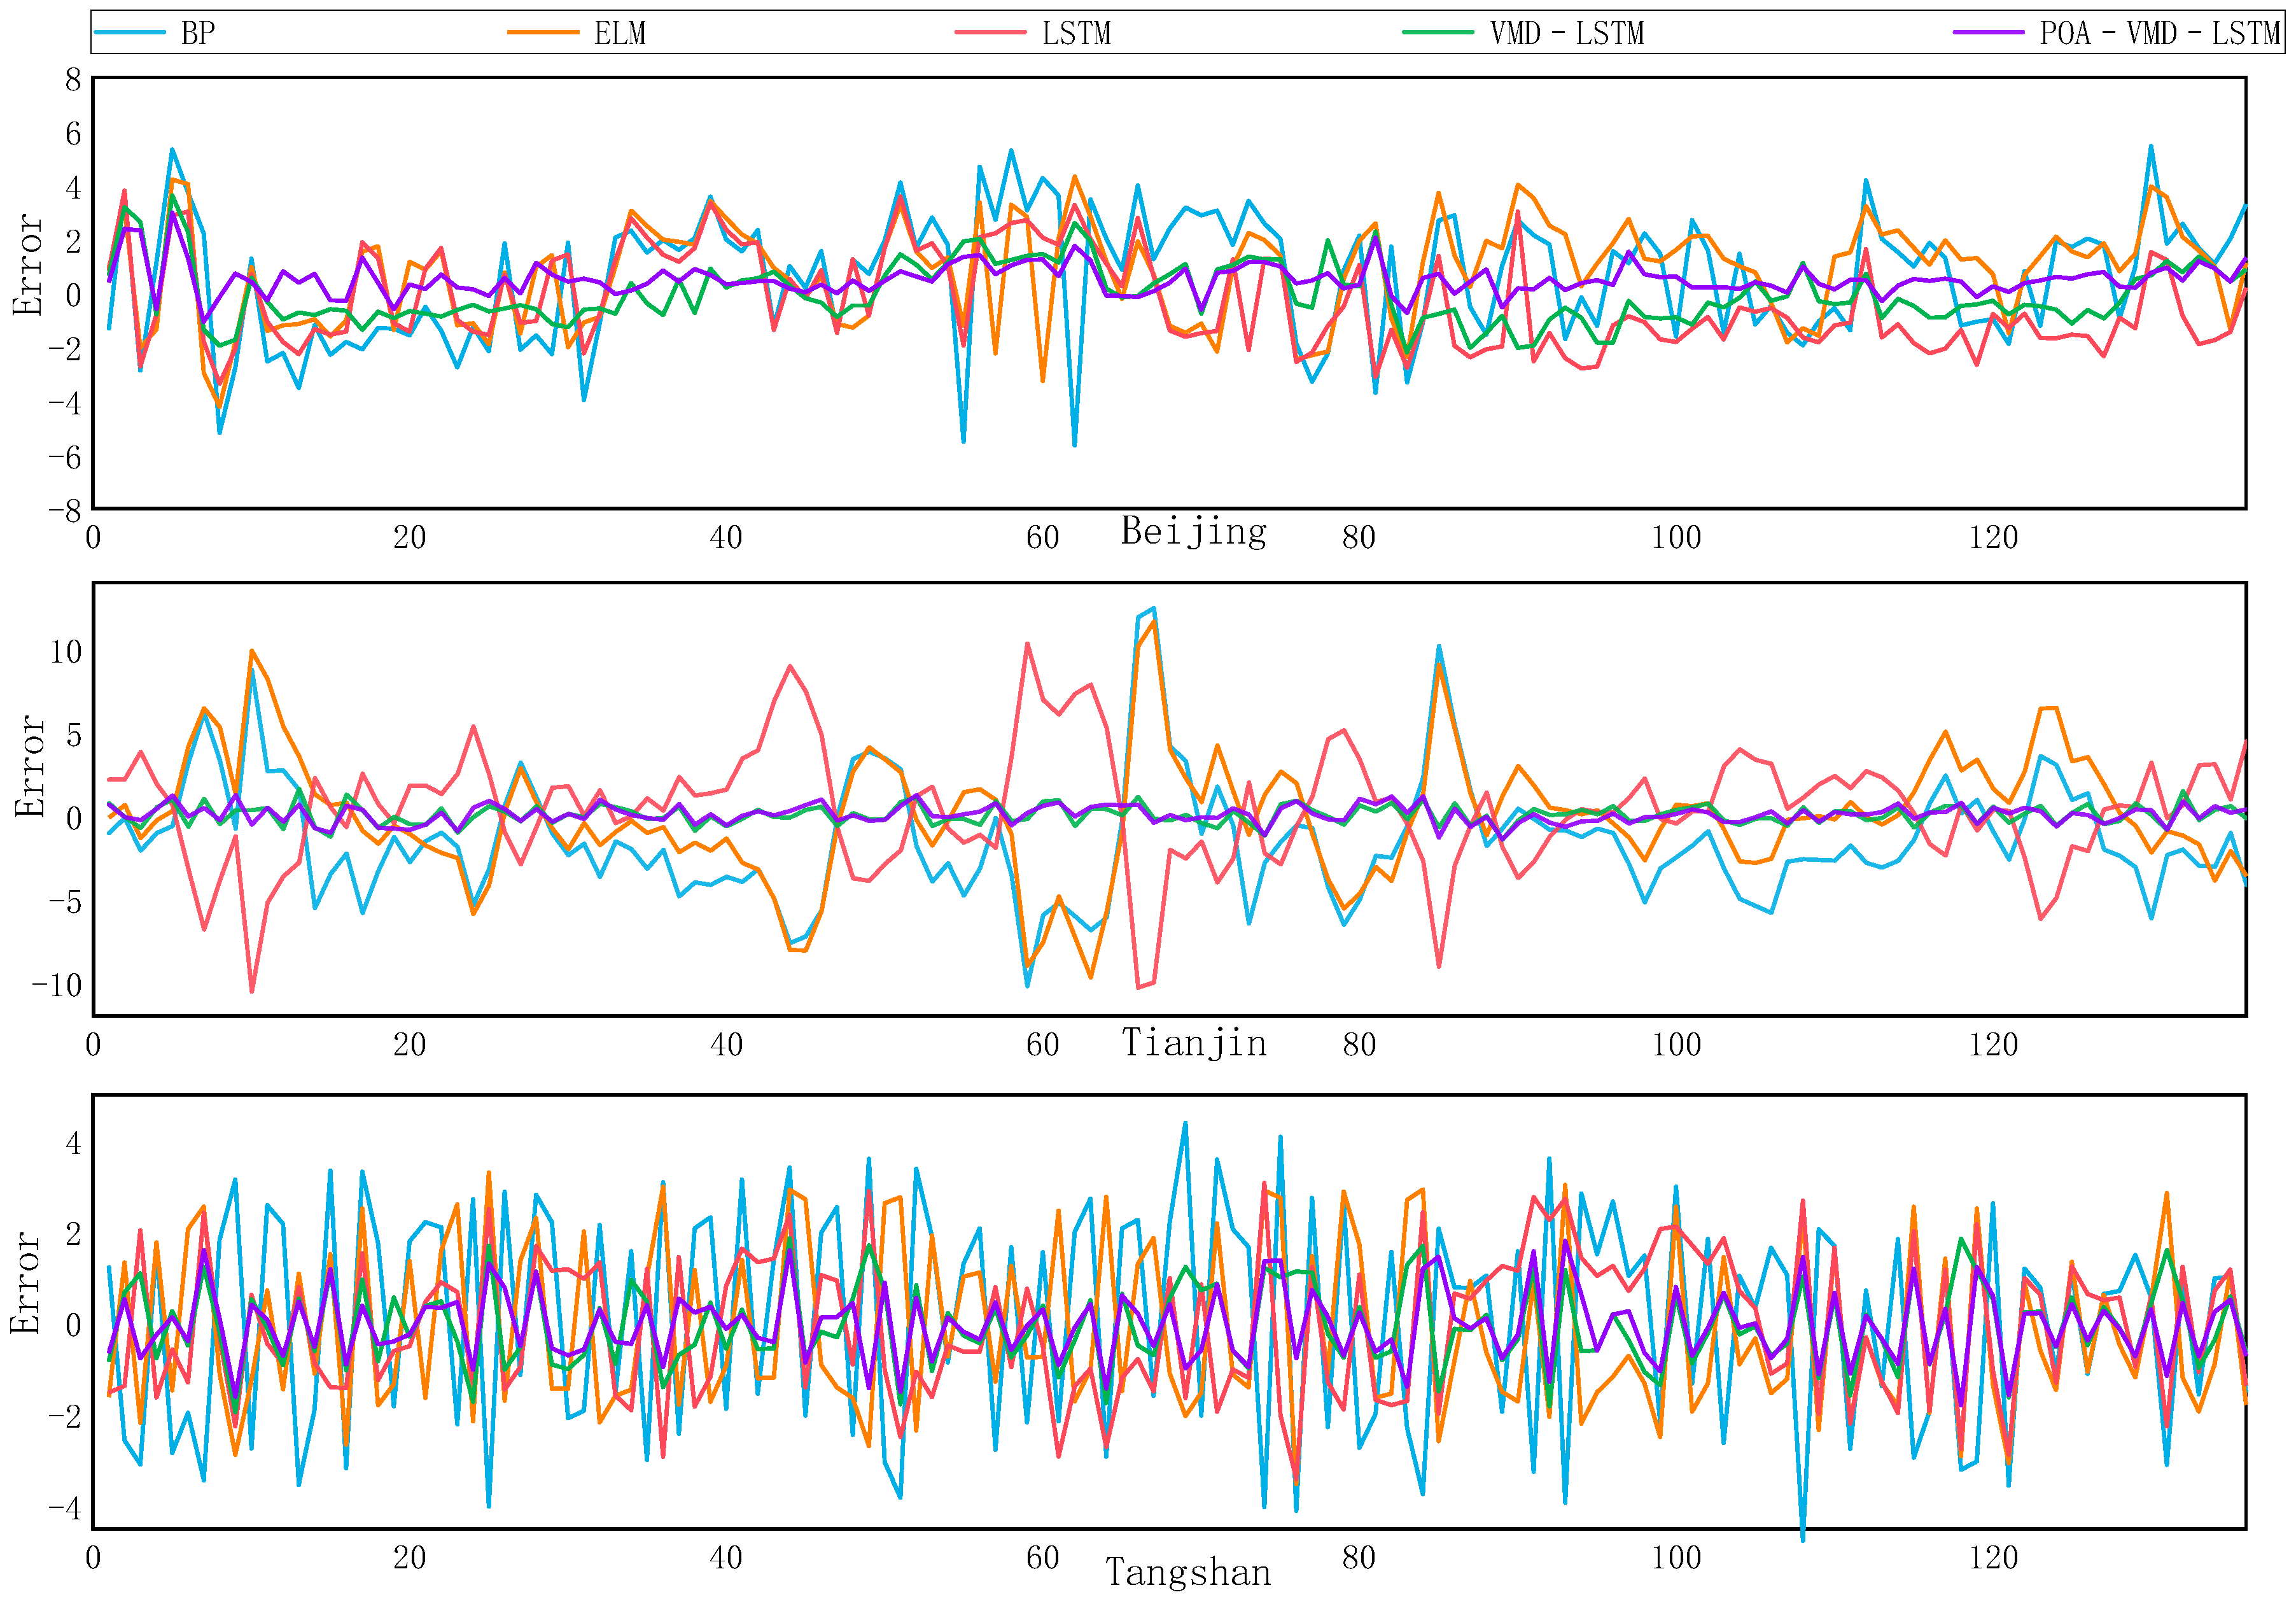Click the POA - VMD - LSTM legend label
Screen dimensions: 2296x1597
tap(2160, 34)
